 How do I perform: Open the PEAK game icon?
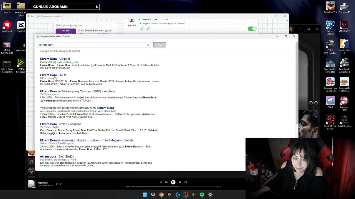(330, 102)
